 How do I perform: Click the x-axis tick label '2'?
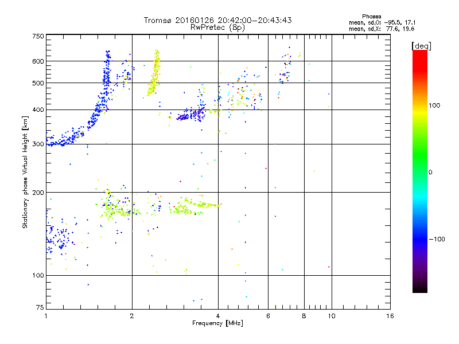click(x=132, y=316)
